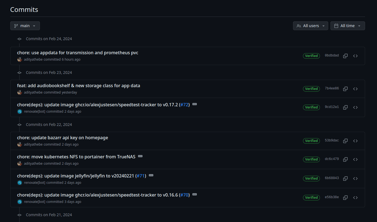This screenshot has width=377, height=222.
Task: Click renovate bot avatar on jellyfin commit
Action: coord(20,183)
